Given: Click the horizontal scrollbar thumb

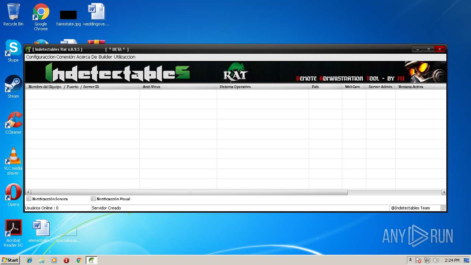Looking at the screenshot, I should coord(189,192).
